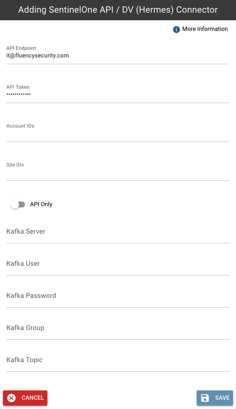The height and width of the screenshot is (409, 236).
Task: Click the masked API token dots
Action: (19, 94)
